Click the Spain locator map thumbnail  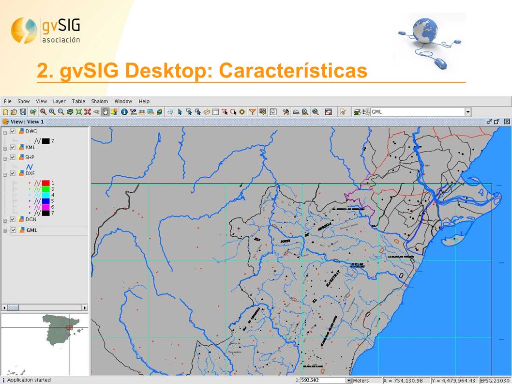pyautogui.click(x=45, y=344)
